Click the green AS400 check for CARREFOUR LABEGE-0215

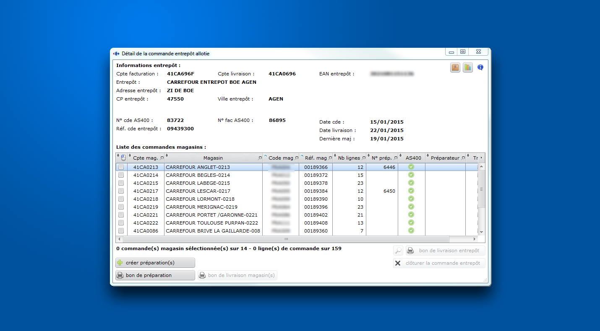coord(411,183)
